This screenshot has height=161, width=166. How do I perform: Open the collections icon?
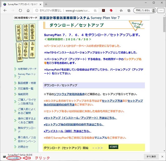point(129,10)
